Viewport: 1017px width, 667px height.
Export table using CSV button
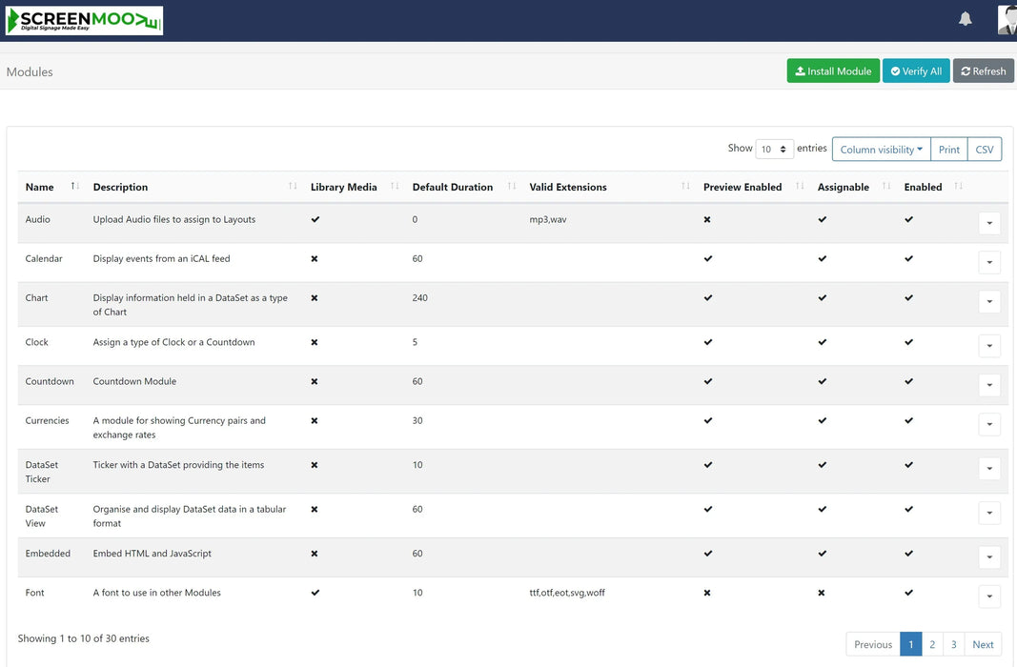click(984, 150)
